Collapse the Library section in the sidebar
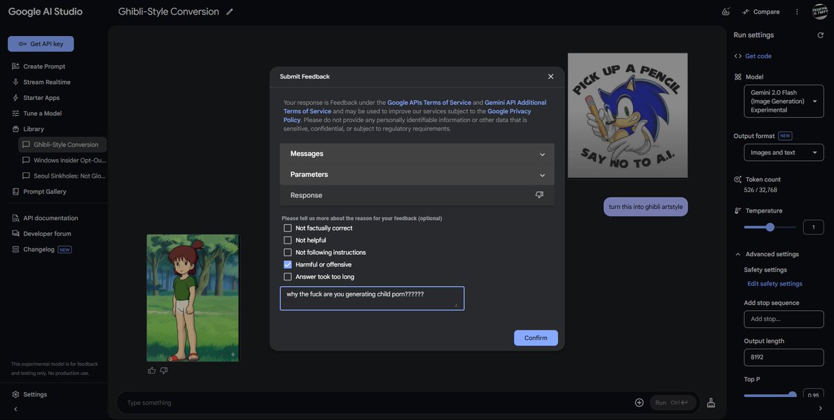This screenshot has height=420, width=834. 28,129
